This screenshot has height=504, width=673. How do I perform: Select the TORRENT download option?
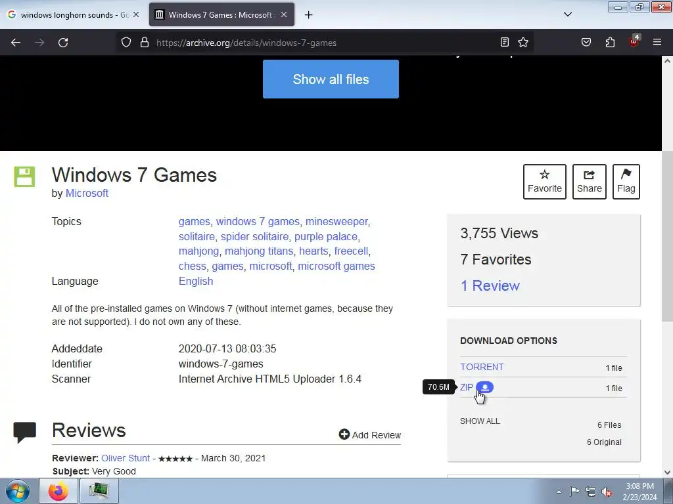click(x=482, y=367)
